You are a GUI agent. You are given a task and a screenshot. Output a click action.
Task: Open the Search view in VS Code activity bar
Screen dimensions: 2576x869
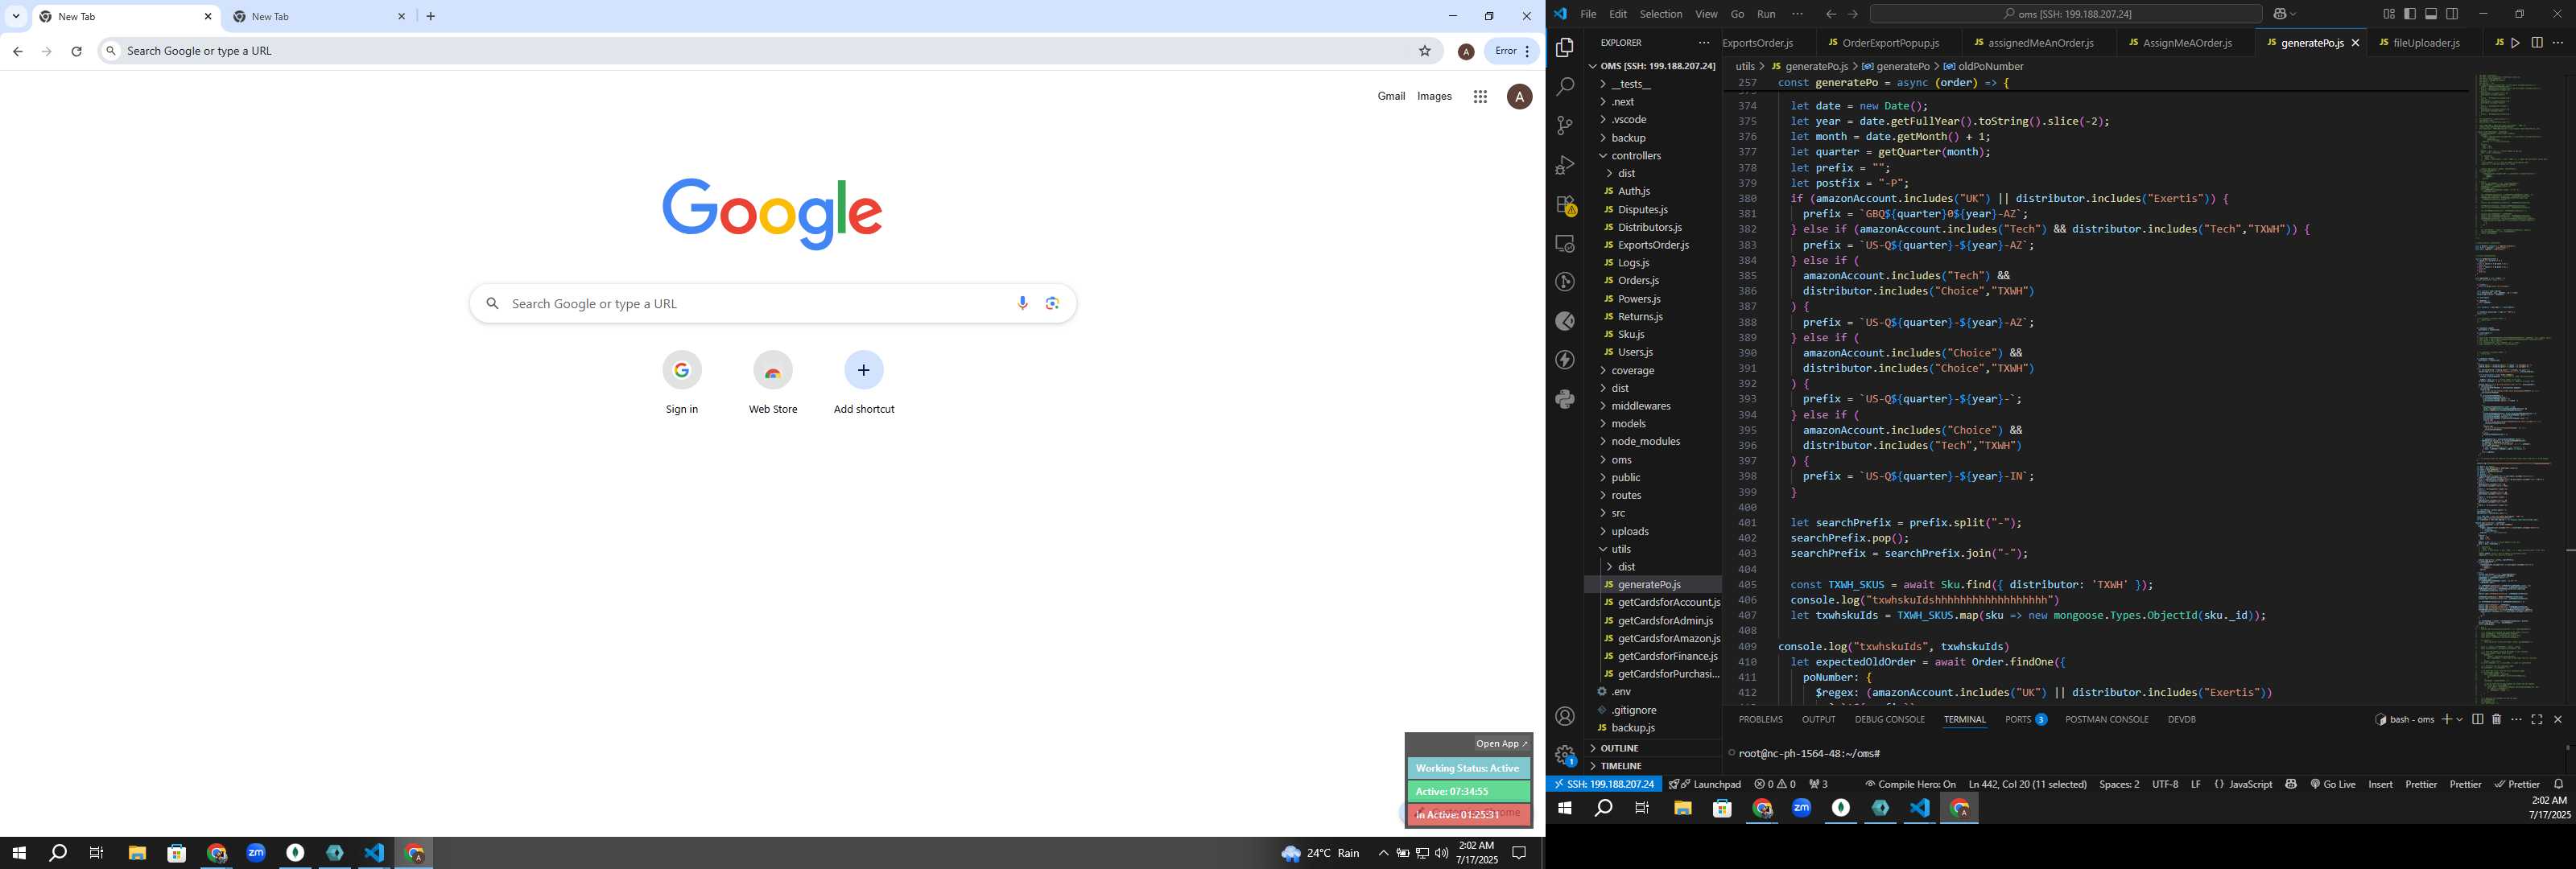1565,87
